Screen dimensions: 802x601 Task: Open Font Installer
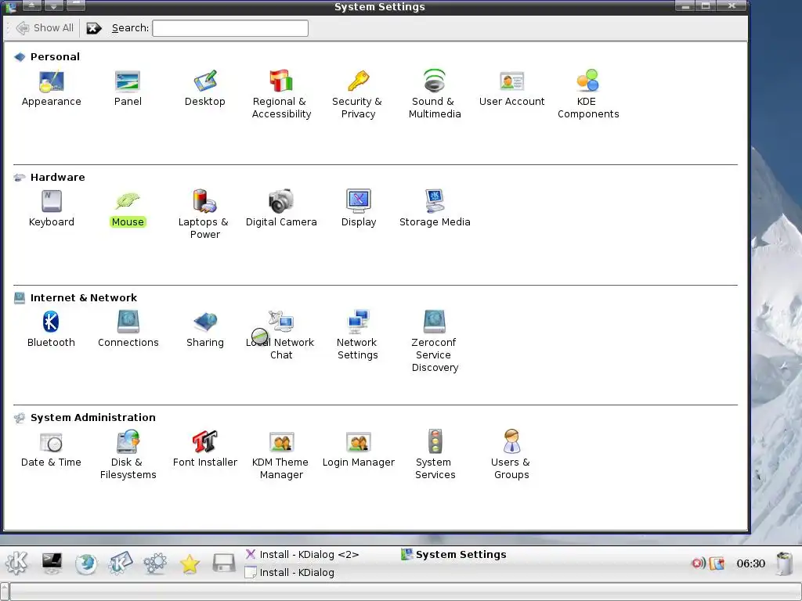click(x=204, y=449)
